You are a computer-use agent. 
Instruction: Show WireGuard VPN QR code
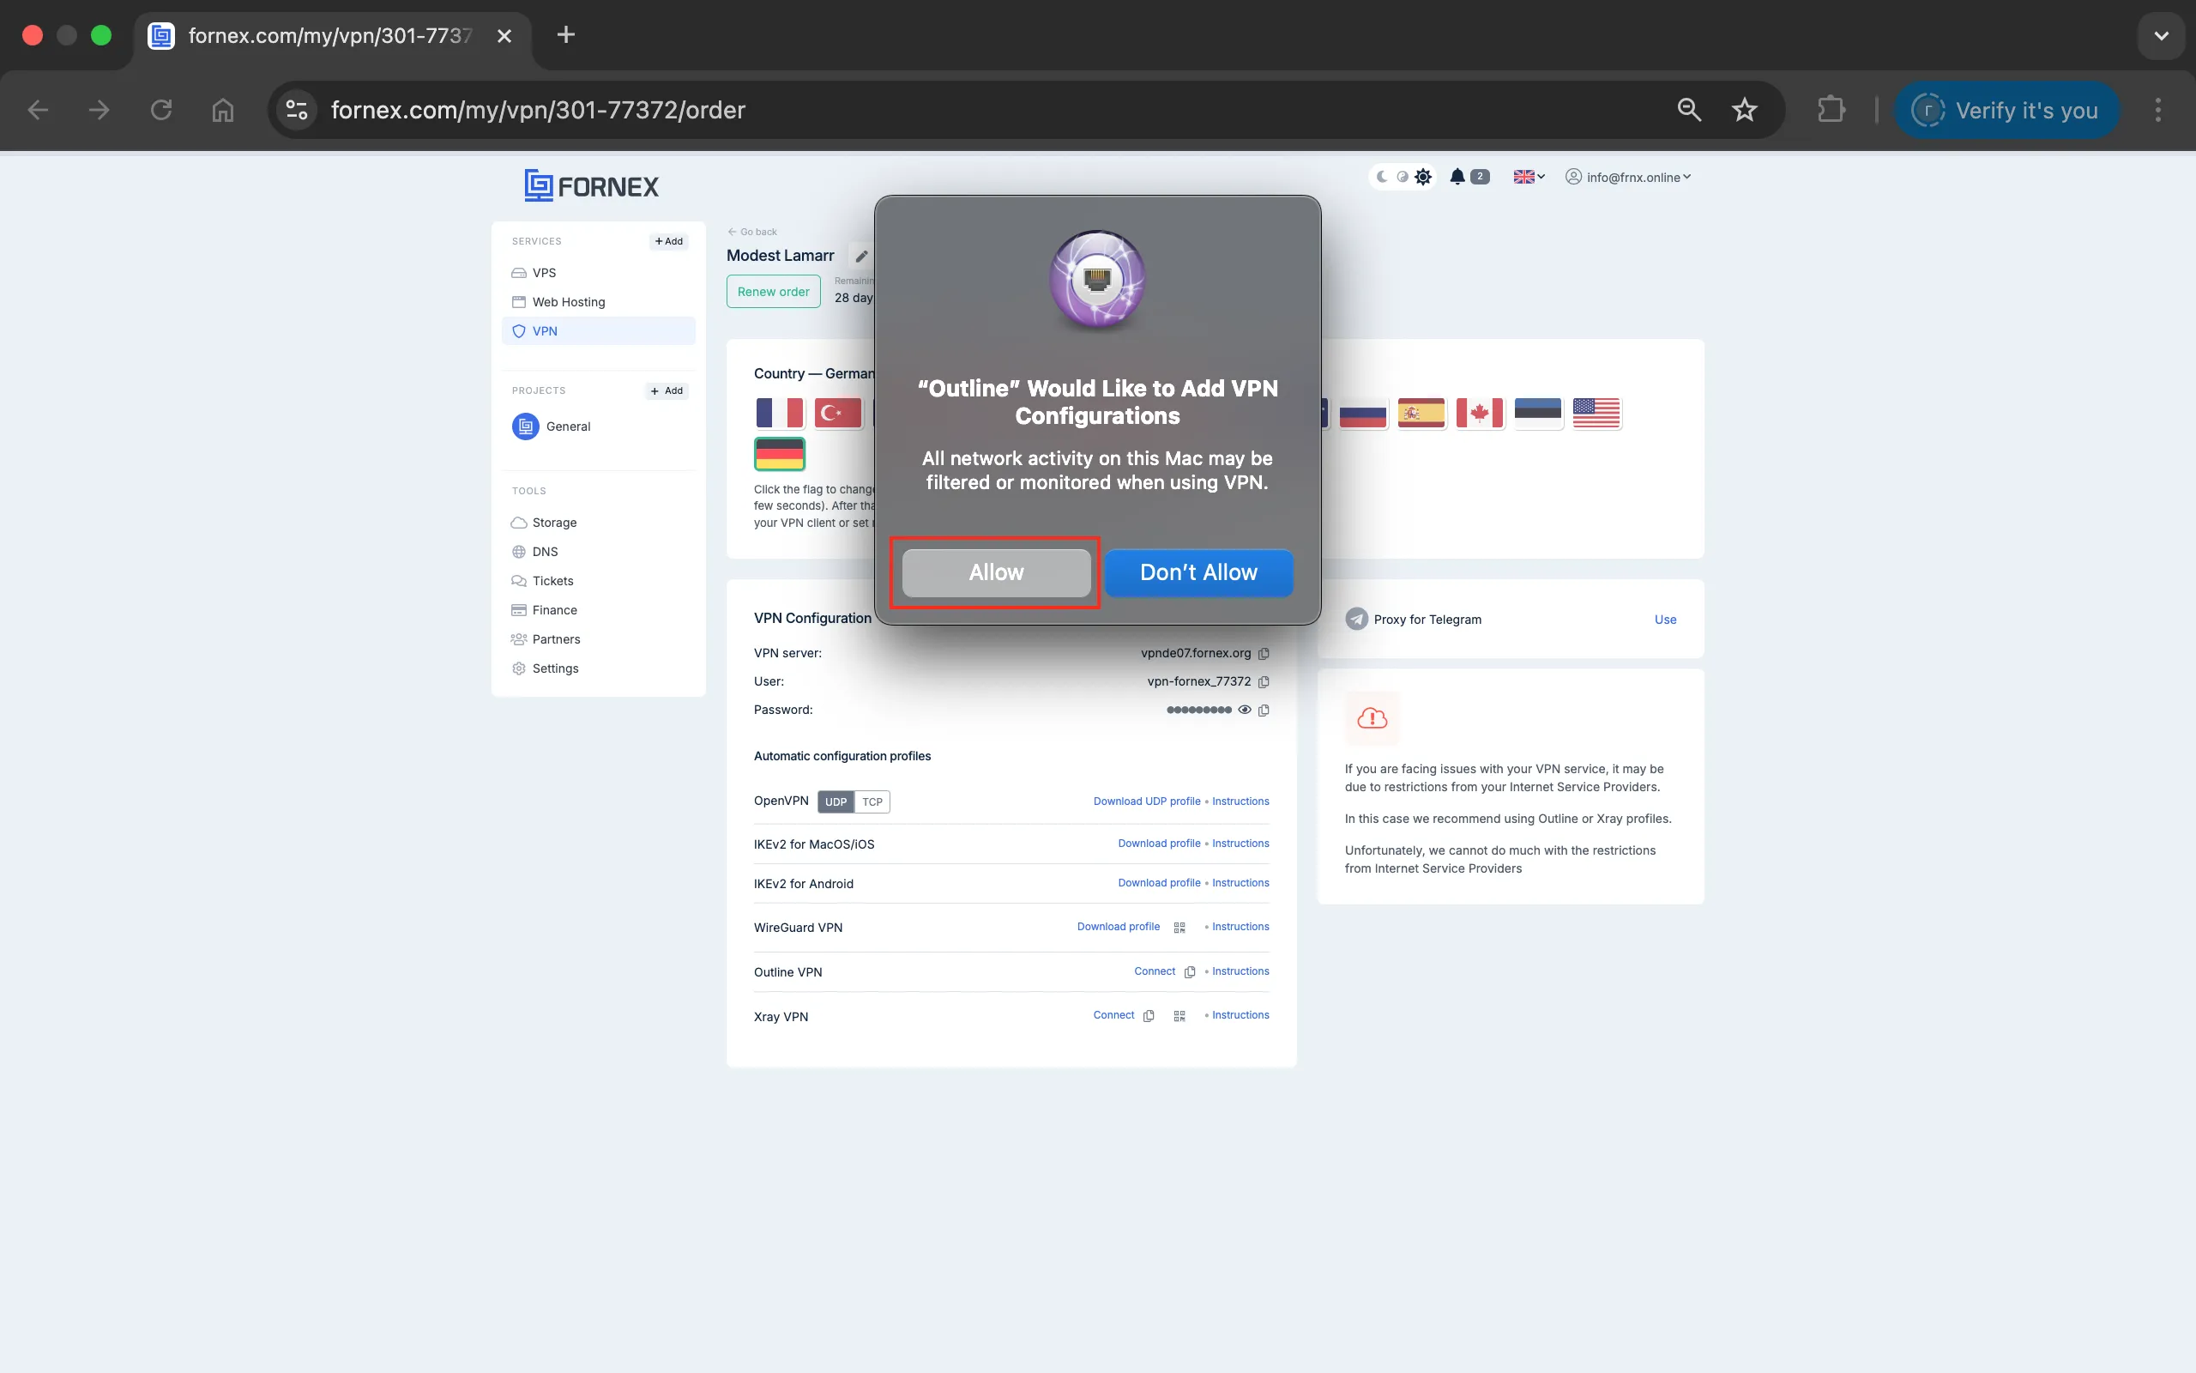pyautogui.click(x=1179, y=927)
